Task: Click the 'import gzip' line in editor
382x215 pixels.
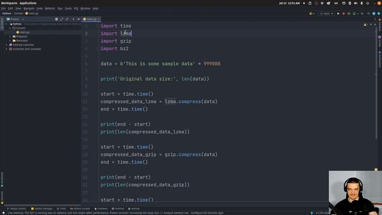Action: [x=116, y=41]
